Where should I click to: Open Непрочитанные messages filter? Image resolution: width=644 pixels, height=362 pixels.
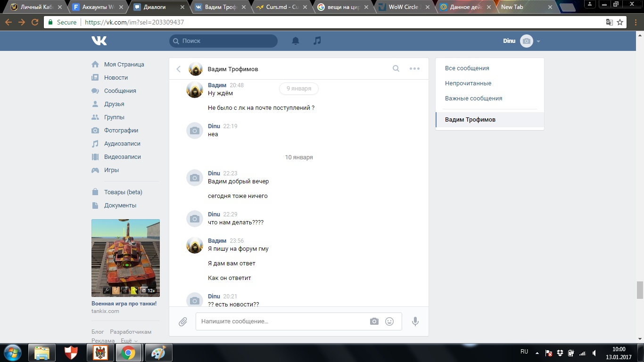click(x=468, y=83)
